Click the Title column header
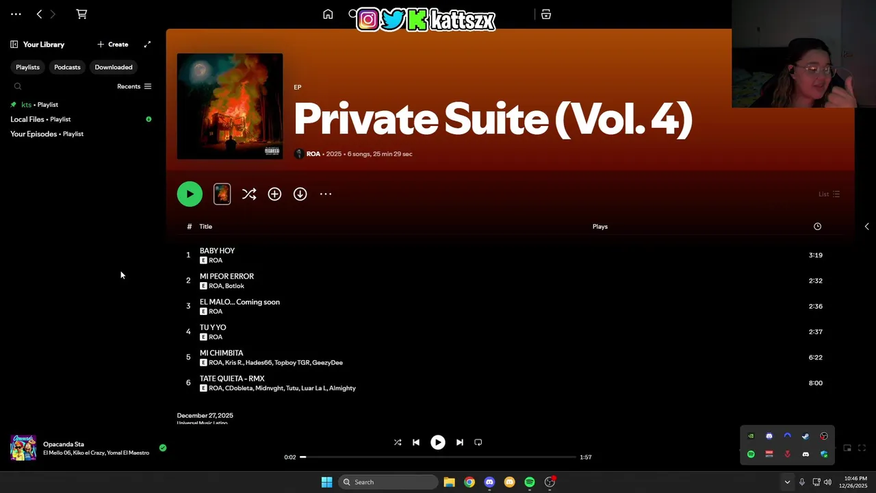This screenshot has width=876, height=493. pyautogui.click(x=205, y=227)
